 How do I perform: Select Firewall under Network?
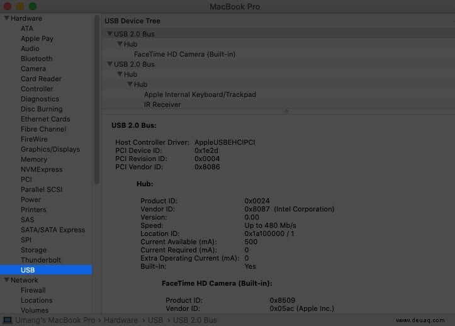coord(33,290)
